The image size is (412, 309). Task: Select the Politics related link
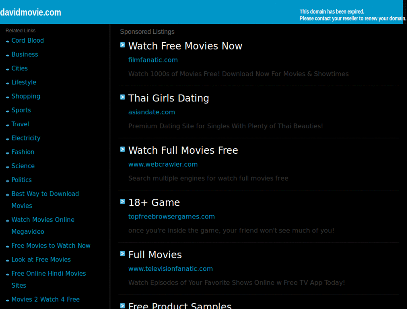(x=22, y=180)
